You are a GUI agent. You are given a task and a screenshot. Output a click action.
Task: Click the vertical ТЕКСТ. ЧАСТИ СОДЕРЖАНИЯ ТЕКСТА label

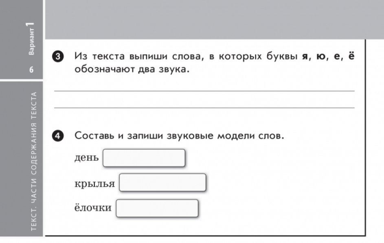(34, 161)
